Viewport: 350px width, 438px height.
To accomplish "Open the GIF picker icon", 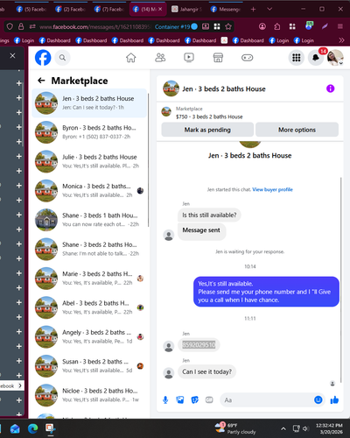I will click(x=209, y=399).
